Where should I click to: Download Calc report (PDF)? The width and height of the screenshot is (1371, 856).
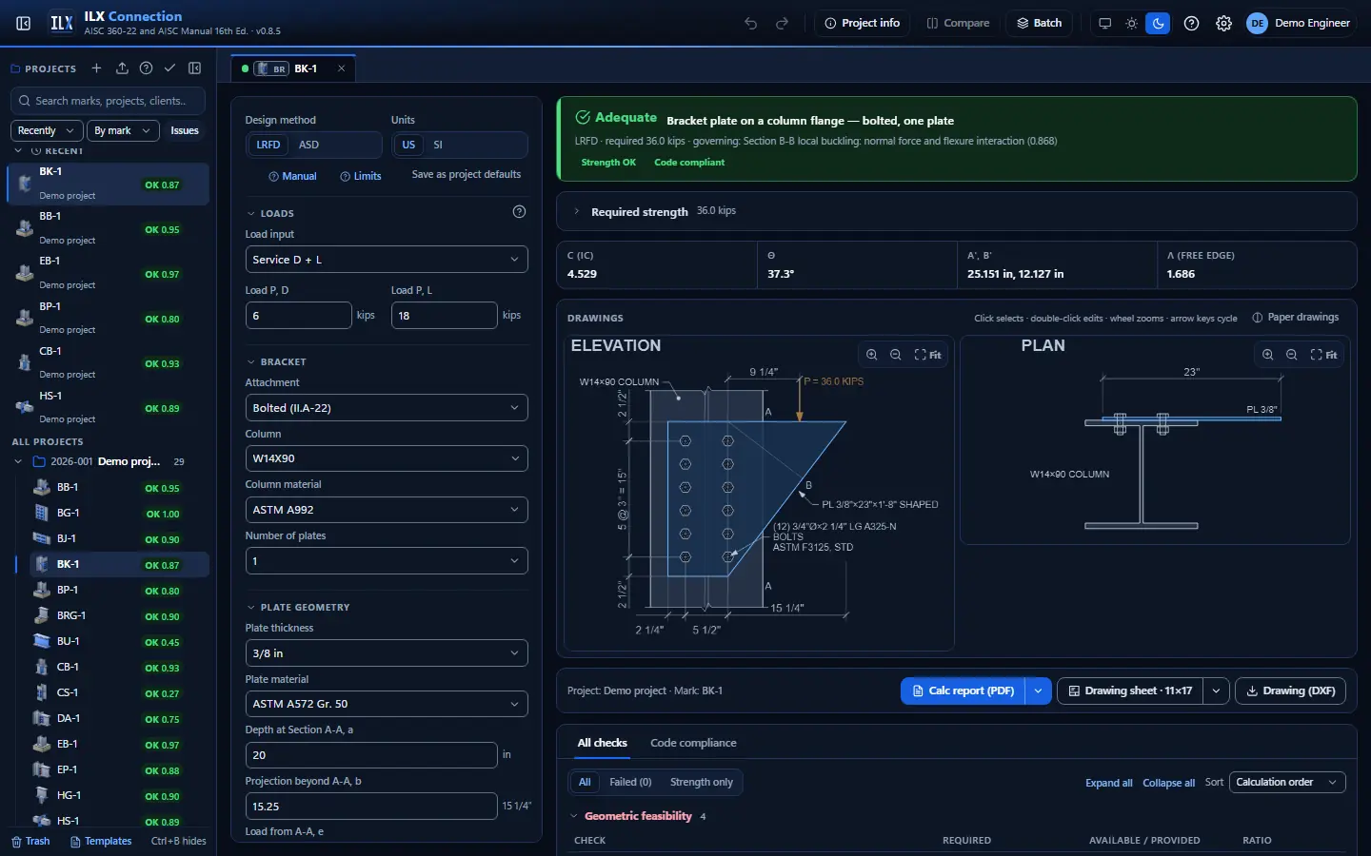point(963,691)
